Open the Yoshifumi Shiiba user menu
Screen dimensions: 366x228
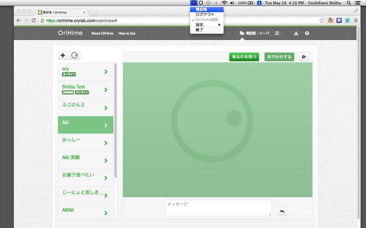[x=324, y=3]
